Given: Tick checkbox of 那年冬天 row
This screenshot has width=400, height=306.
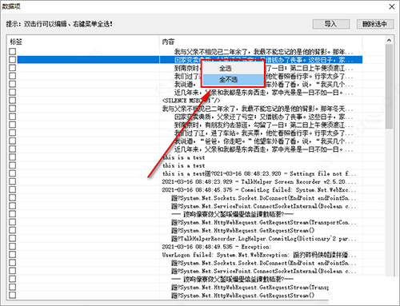Looking at the screenshot, I should pos(12,109).
